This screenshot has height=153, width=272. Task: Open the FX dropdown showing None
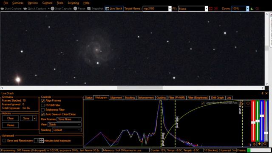[x=206, y=8]
